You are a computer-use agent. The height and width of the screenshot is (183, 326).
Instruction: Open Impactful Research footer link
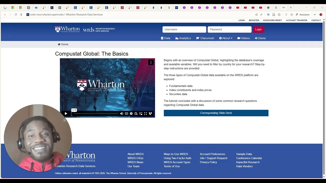(248, 162)
